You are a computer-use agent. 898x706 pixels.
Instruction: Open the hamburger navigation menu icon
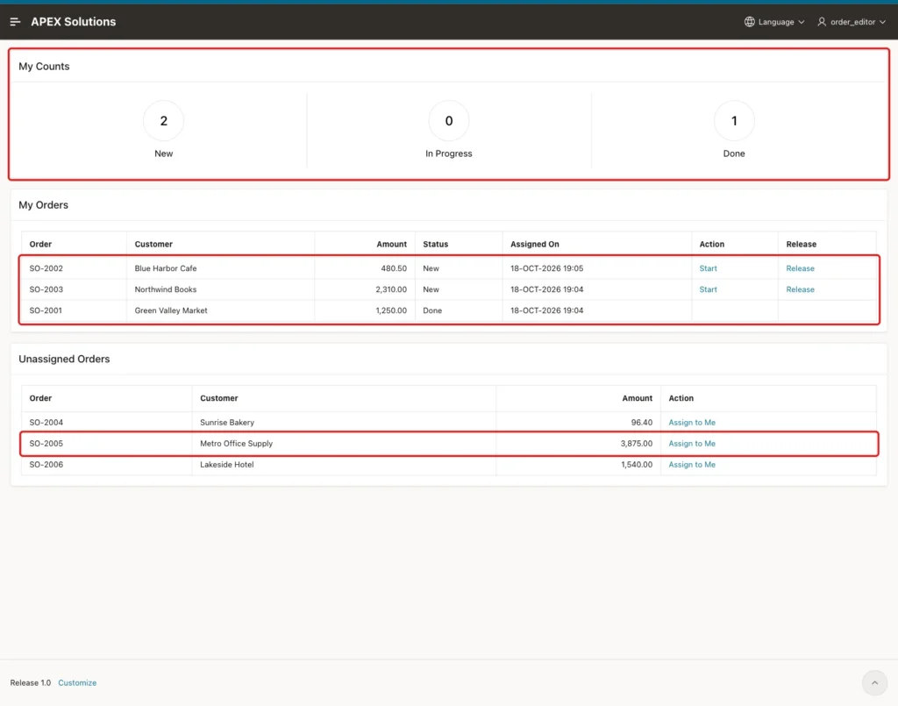pyautogui.click(x=16, y=22)
